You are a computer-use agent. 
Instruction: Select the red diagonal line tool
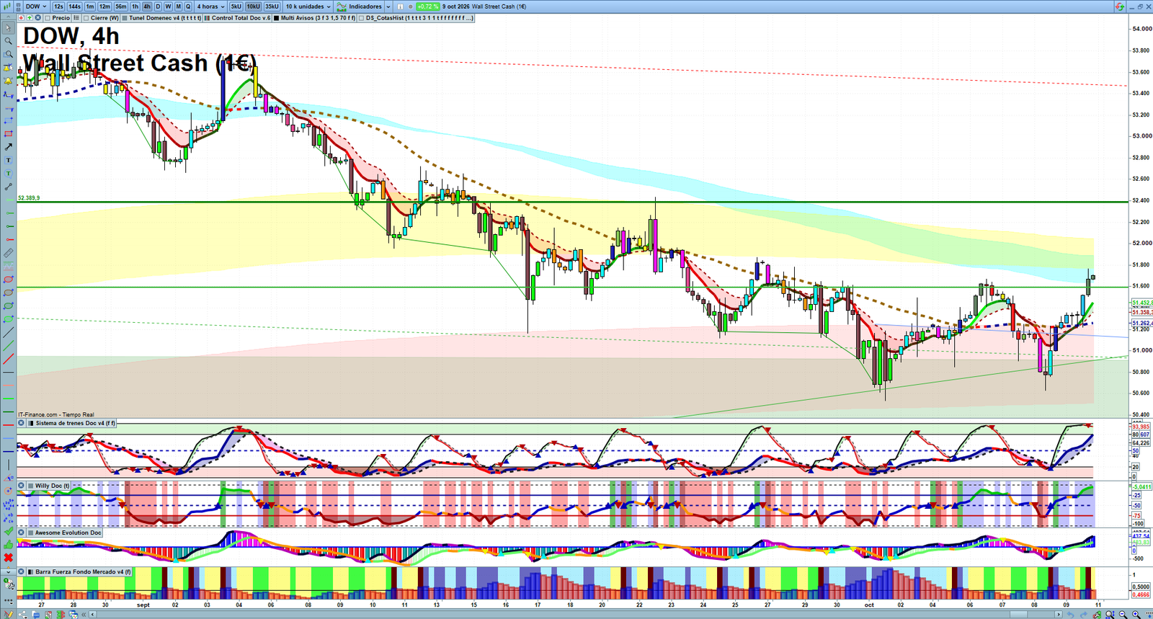pos(8,359)
